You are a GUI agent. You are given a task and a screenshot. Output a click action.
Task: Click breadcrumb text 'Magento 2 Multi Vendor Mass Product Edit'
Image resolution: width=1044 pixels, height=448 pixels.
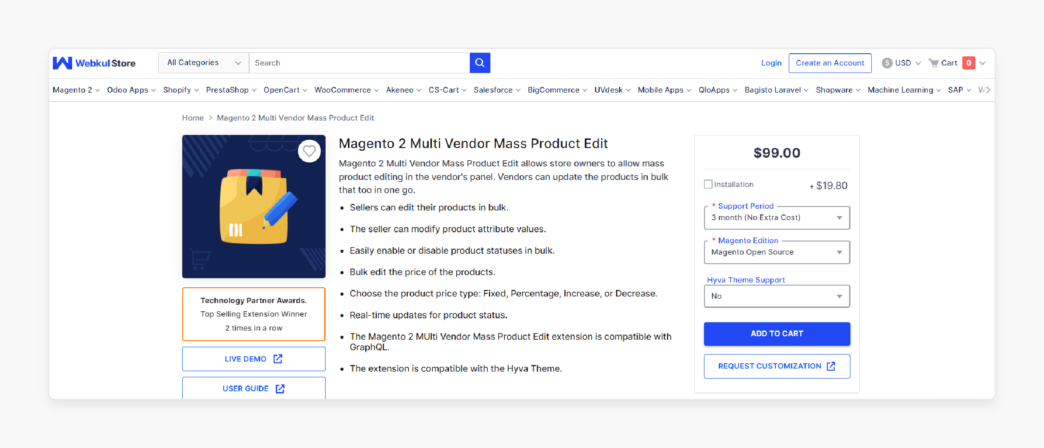pos(295,118)
